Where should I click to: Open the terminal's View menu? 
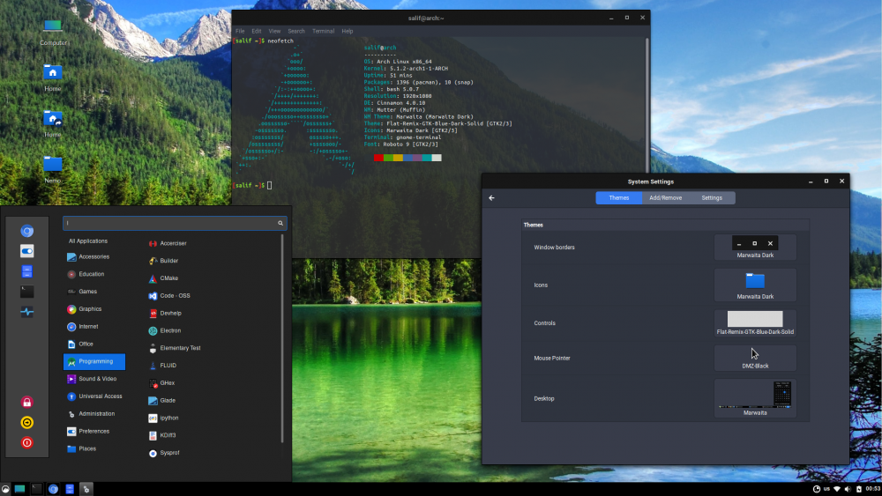pos(274,32)
